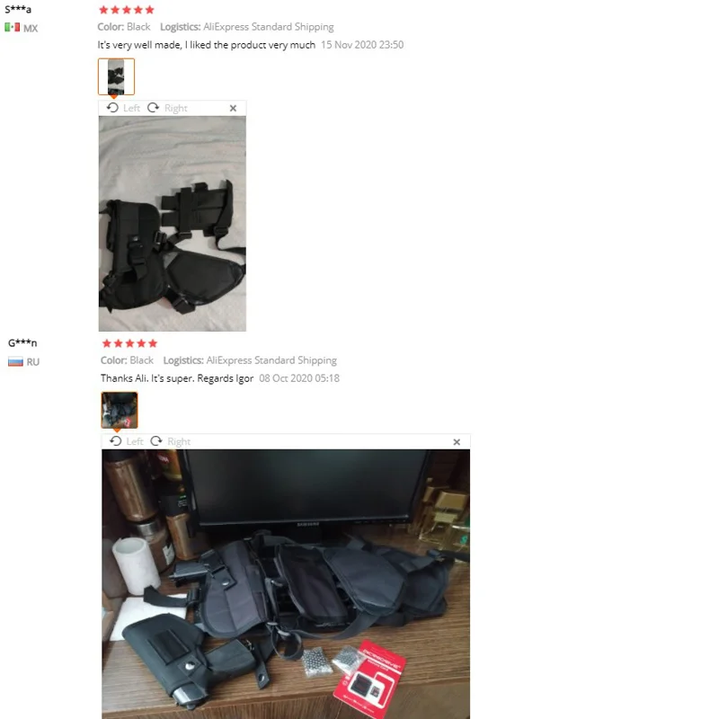Click the five-star rating on S***a's review
Image resolution: width=719 pixels, height=719 pixels.
coord(127,10)
